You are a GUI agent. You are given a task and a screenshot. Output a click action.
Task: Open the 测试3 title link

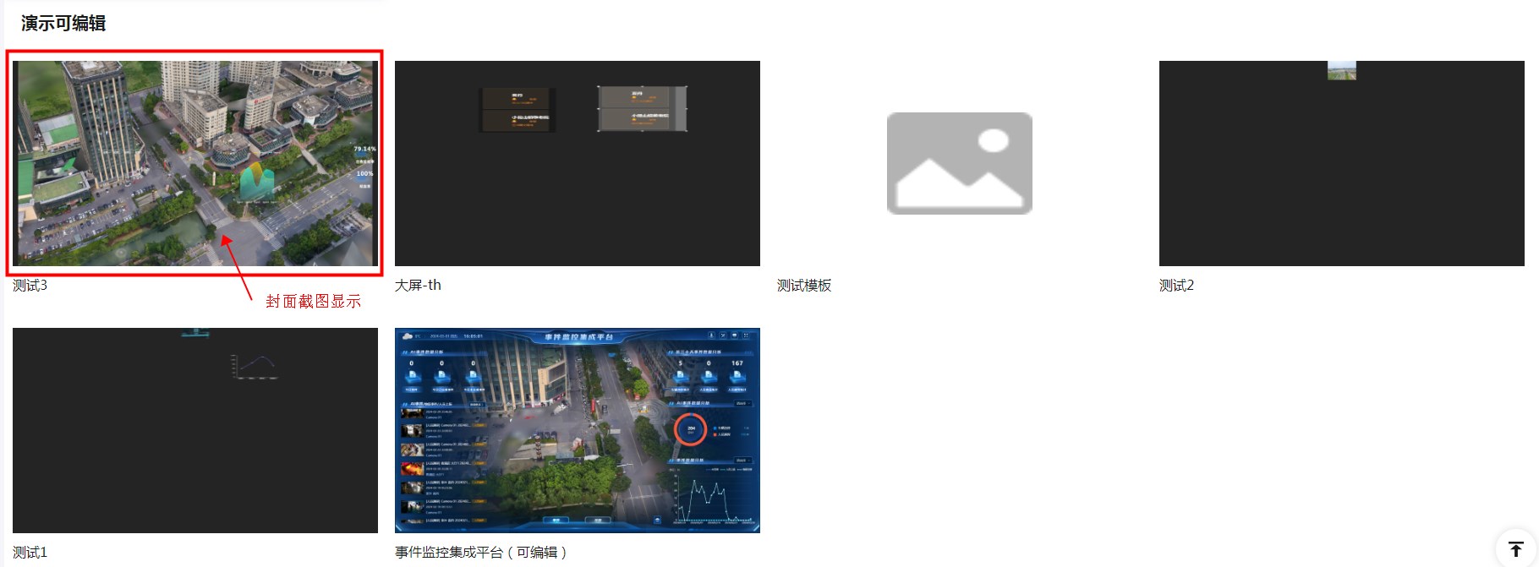pos(30,286)
